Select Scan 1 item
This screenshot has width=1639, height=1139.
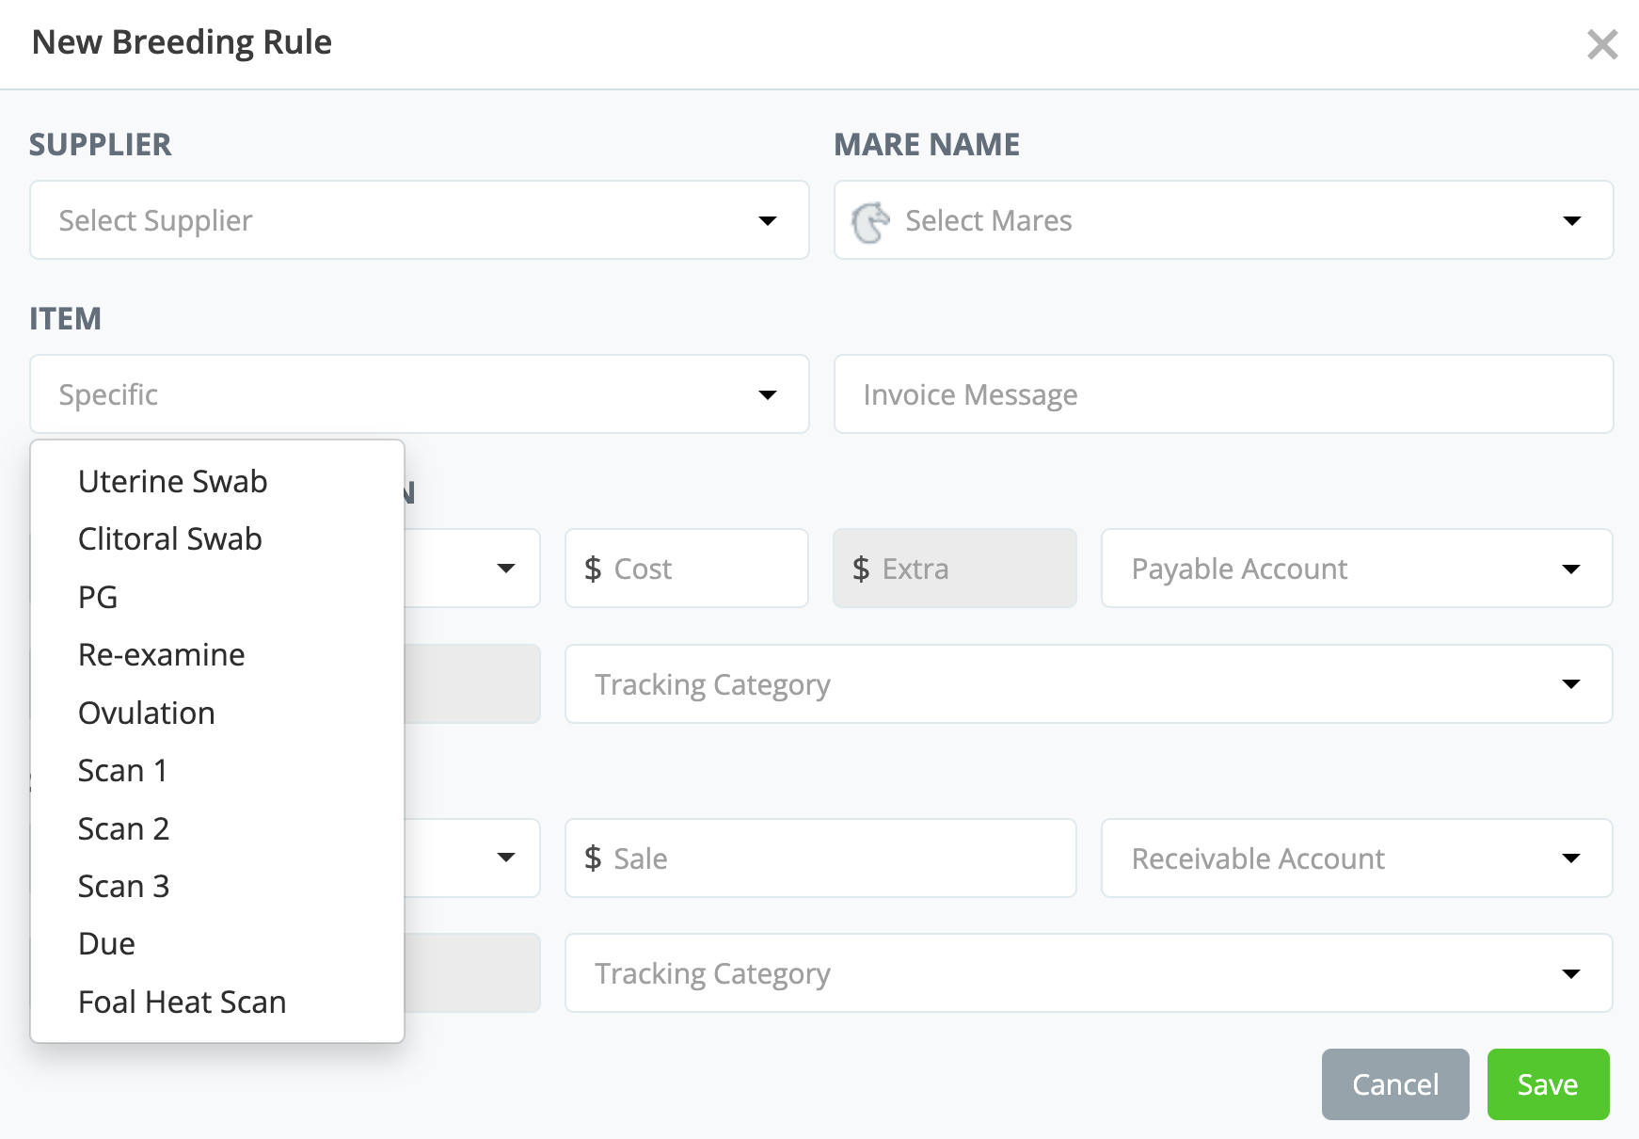(x=123, y=771)
